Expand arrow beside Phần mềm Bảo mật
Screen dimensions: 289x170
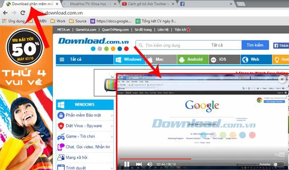[x=112, y=115]
